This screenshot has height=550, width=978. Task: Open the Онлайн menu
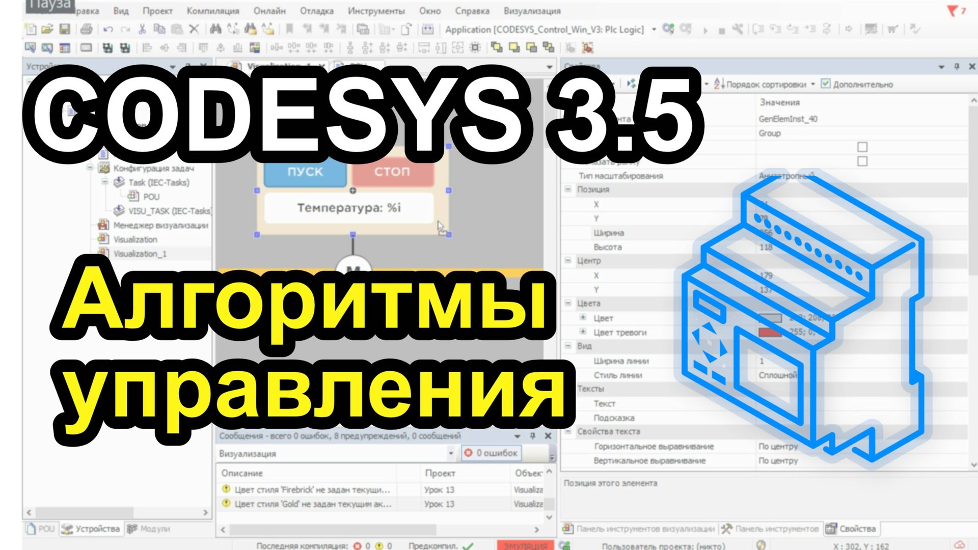pos(270,11)
